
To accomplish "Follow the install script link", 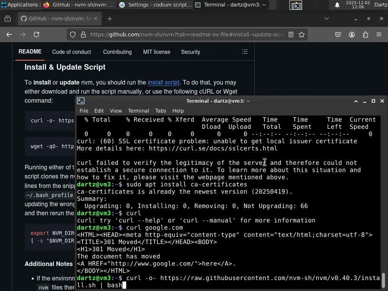I will click(x=163, y=82).
